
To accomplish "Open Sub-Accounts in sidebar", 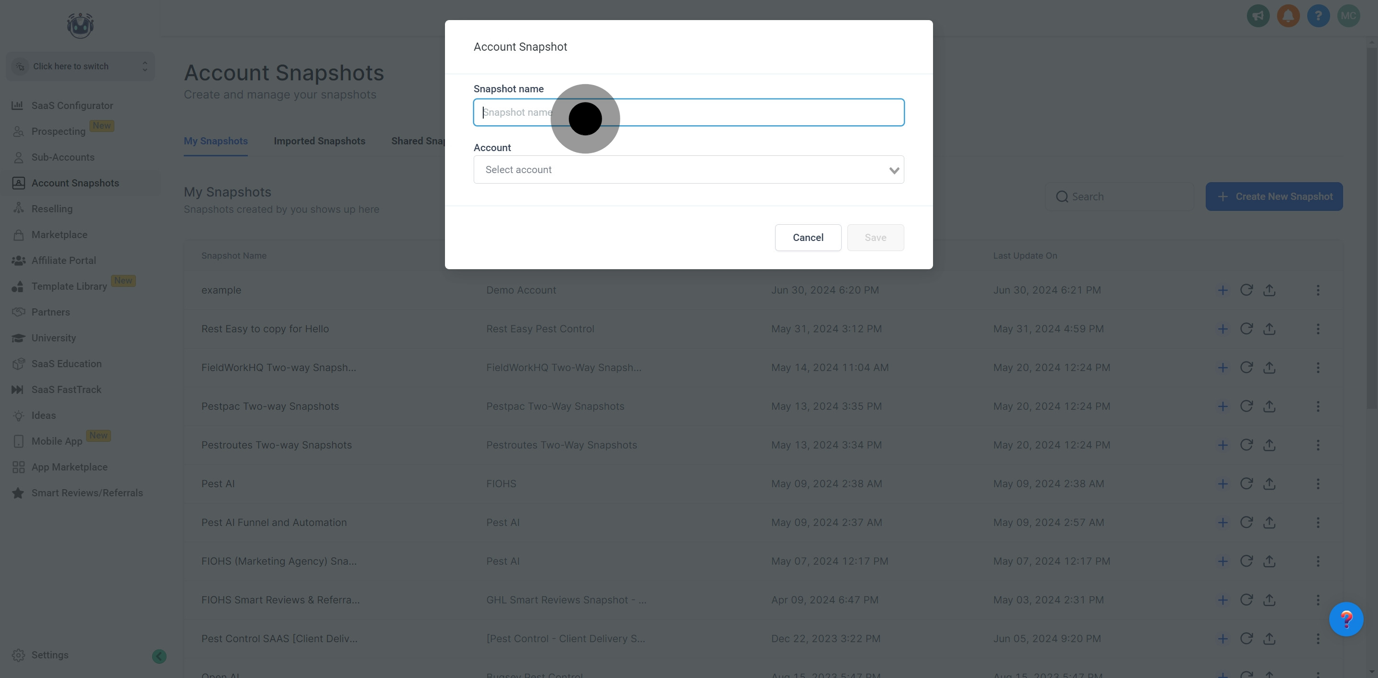I will pos(63,157).
